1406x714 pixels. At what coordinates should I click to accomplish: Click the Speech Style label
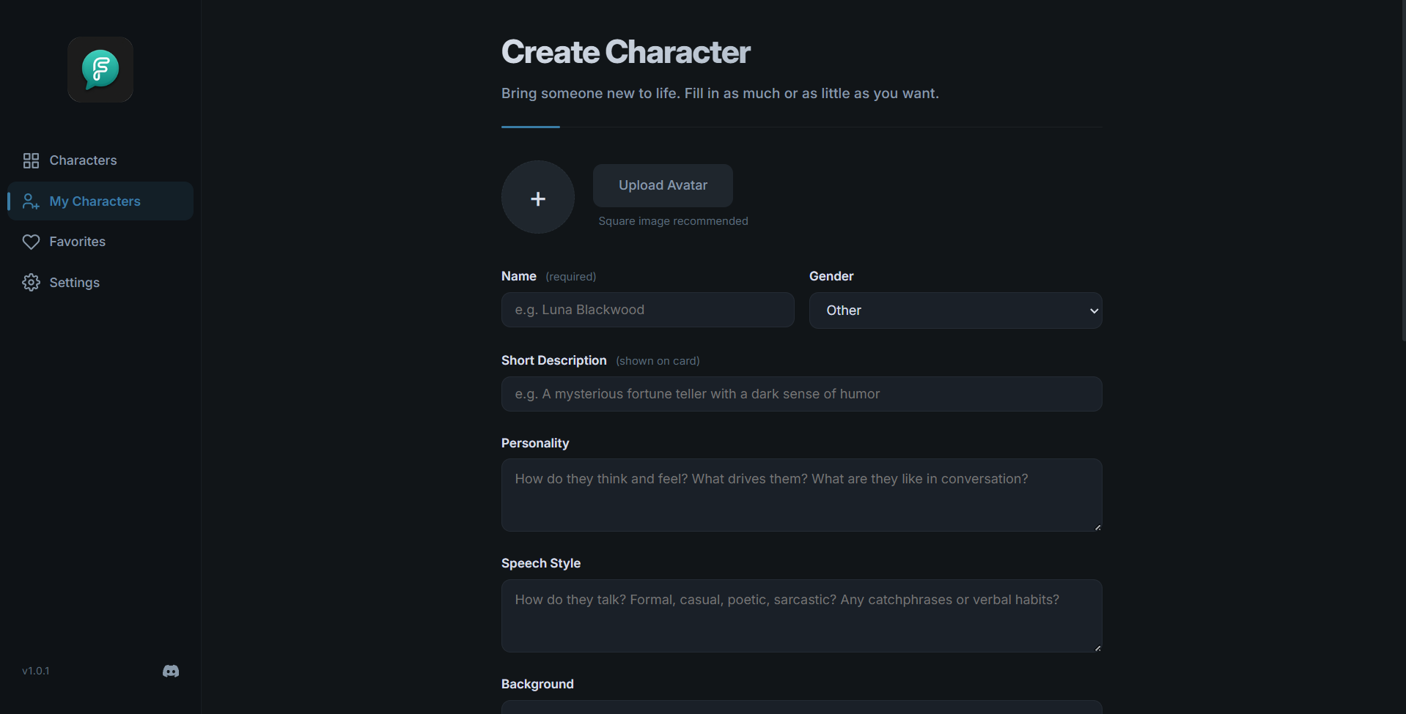tap(541, 563)
